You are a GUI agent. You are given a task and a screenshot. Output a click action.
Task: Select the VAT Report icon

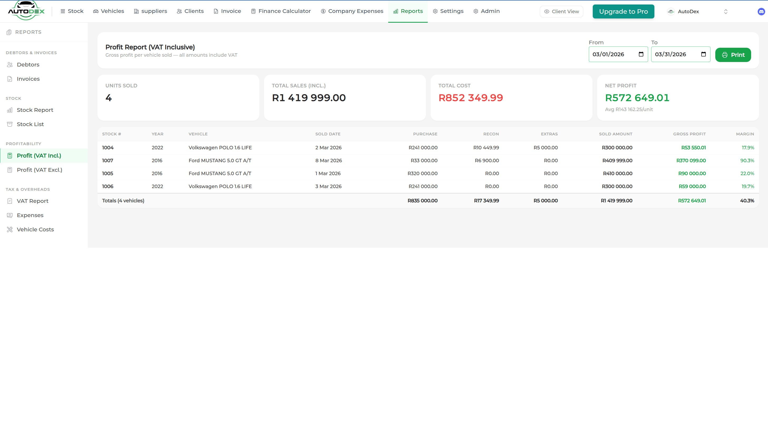(10, 201)
